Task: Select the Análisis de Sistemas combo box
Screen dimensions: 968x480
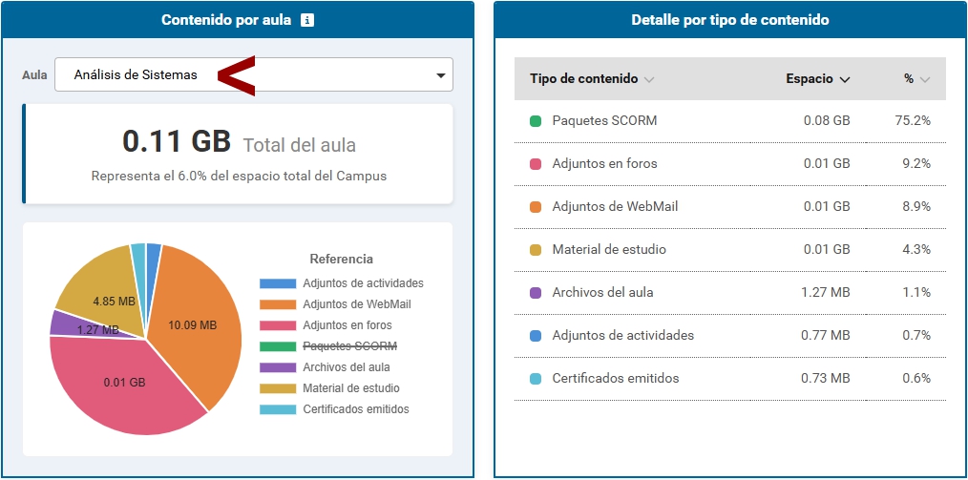Action: click(x=239, y=75)
